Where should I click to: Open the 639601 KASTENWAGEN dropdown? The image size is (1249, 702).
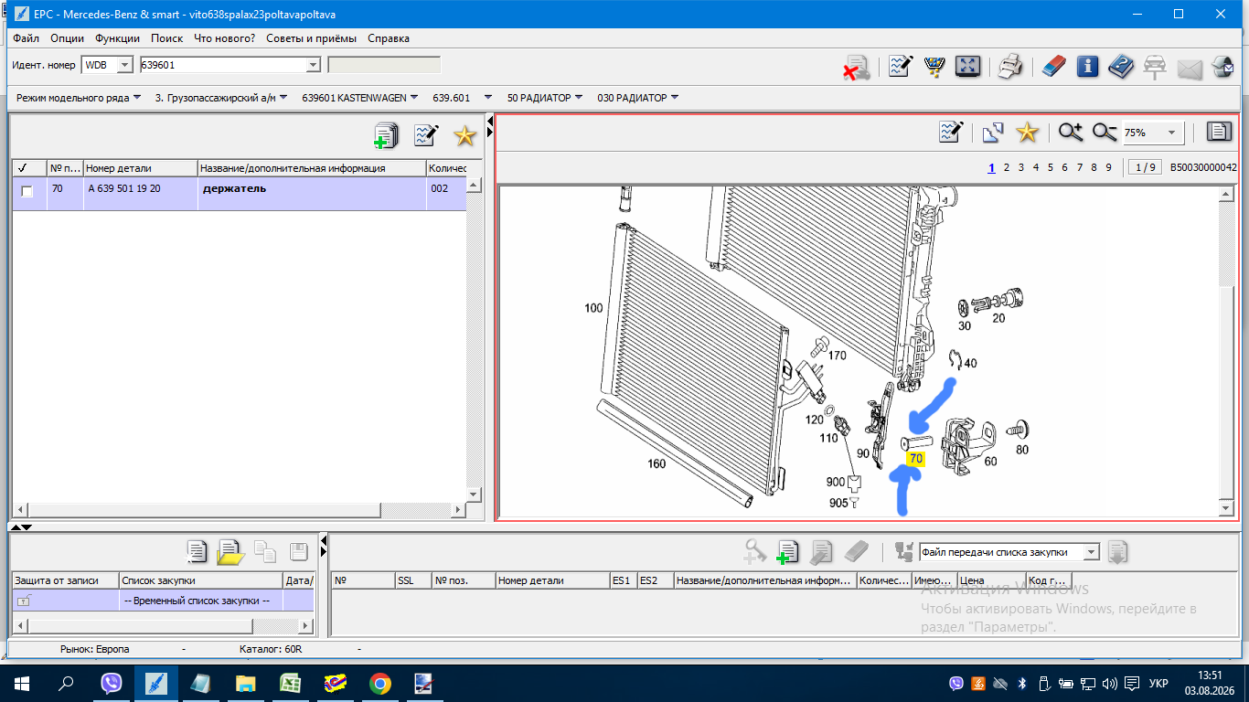(x=360, y=98)
